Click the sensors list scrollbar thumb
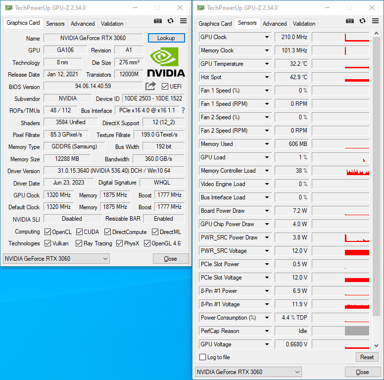 [x=377, y=176]
